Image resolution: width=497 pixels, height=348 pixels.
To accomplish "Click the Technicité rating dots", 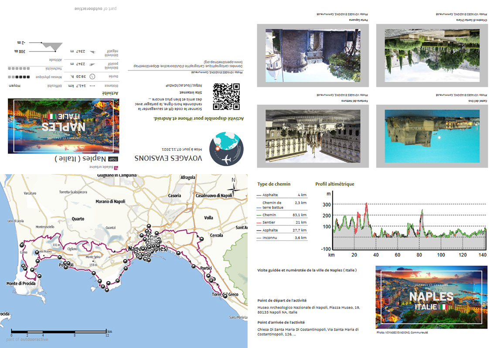I will click(x=19, y=68).
